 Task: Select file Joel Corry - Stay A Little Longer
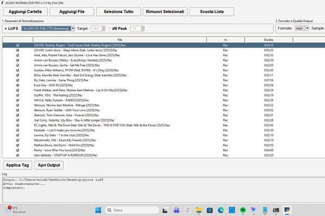[x=74, y=120]
